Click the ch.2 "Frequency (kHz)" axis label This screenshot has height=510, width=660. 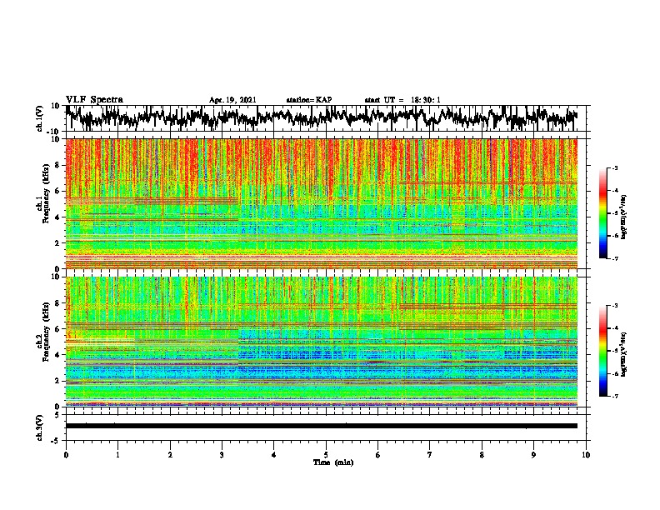click(x=46, y=332)
